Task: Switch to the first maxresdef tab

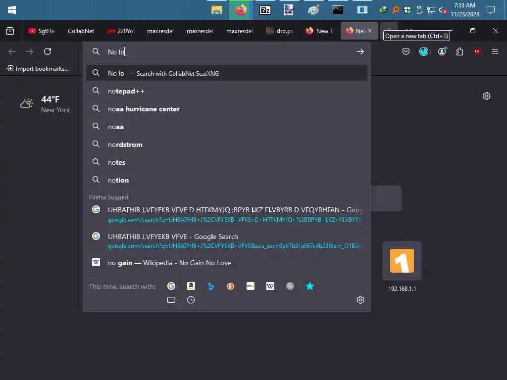Action: click(160, 31)
